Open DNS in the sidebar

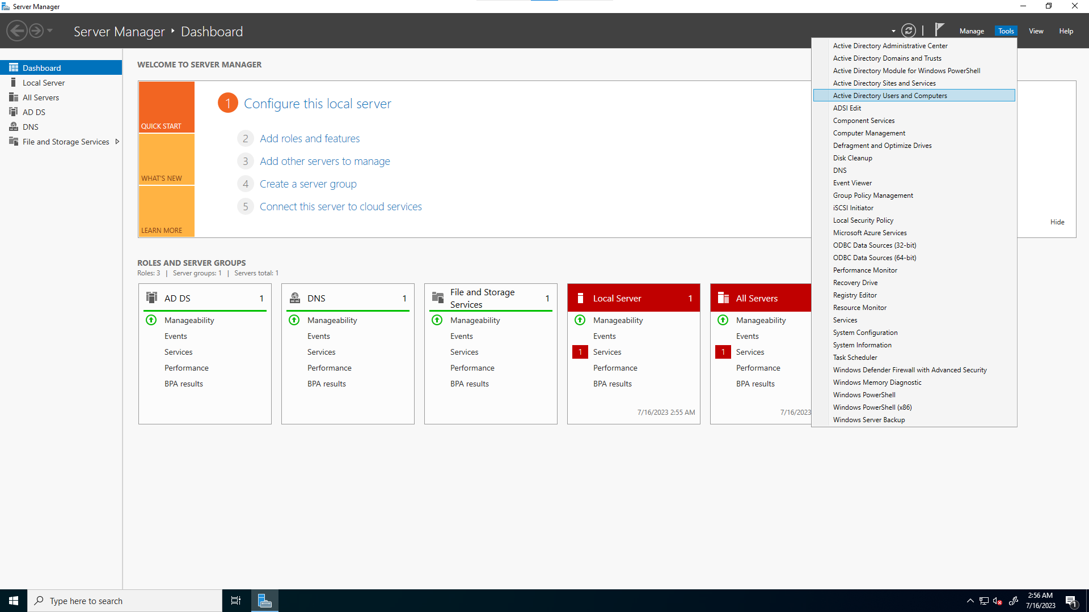click(x=61, y=127)
